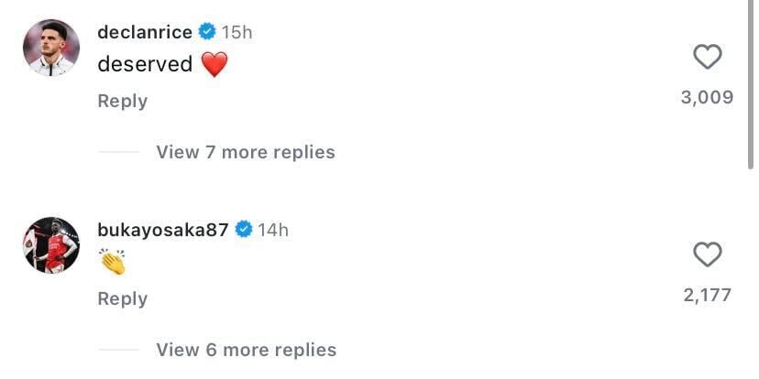Open declanrice's profile picture
This screenshot has width=759, height=379.
coord(51,48)
